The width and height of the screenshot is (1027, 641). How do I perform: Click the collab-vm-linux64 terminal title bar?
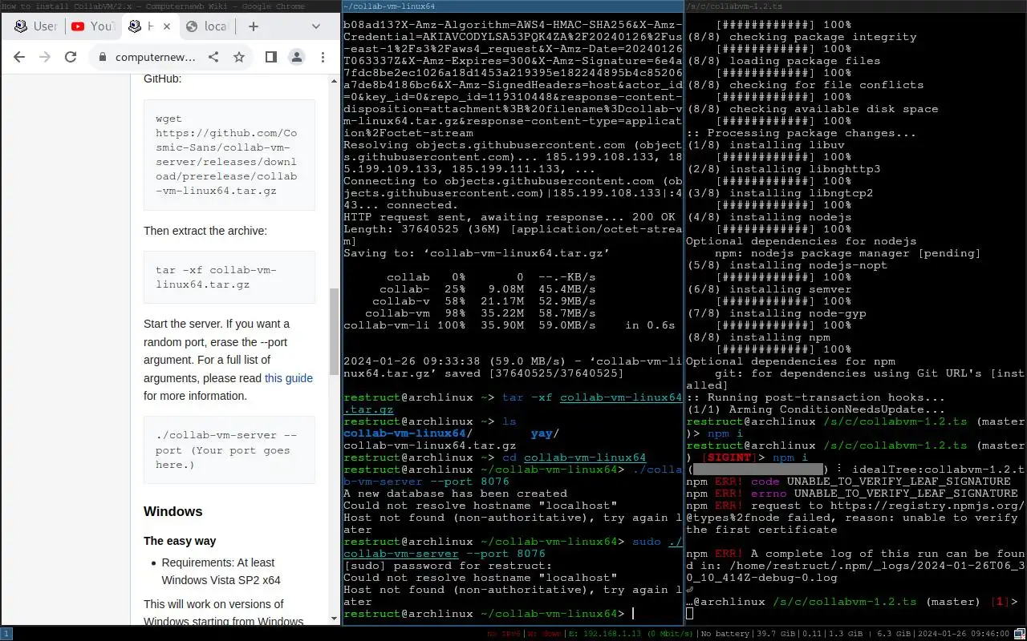tap(513, 6)
